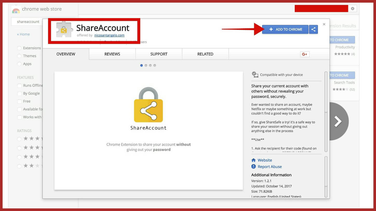Click the ShareAccount puzzle piece icon

click(x=64, y=30)
